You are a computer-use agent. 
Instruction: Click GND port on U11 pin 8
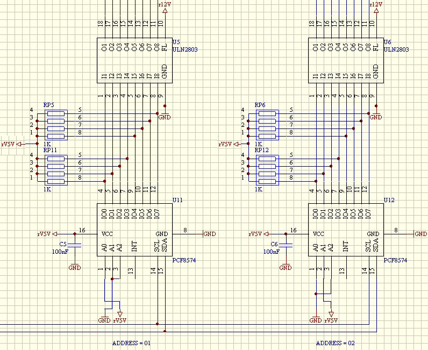click(209, 234)
